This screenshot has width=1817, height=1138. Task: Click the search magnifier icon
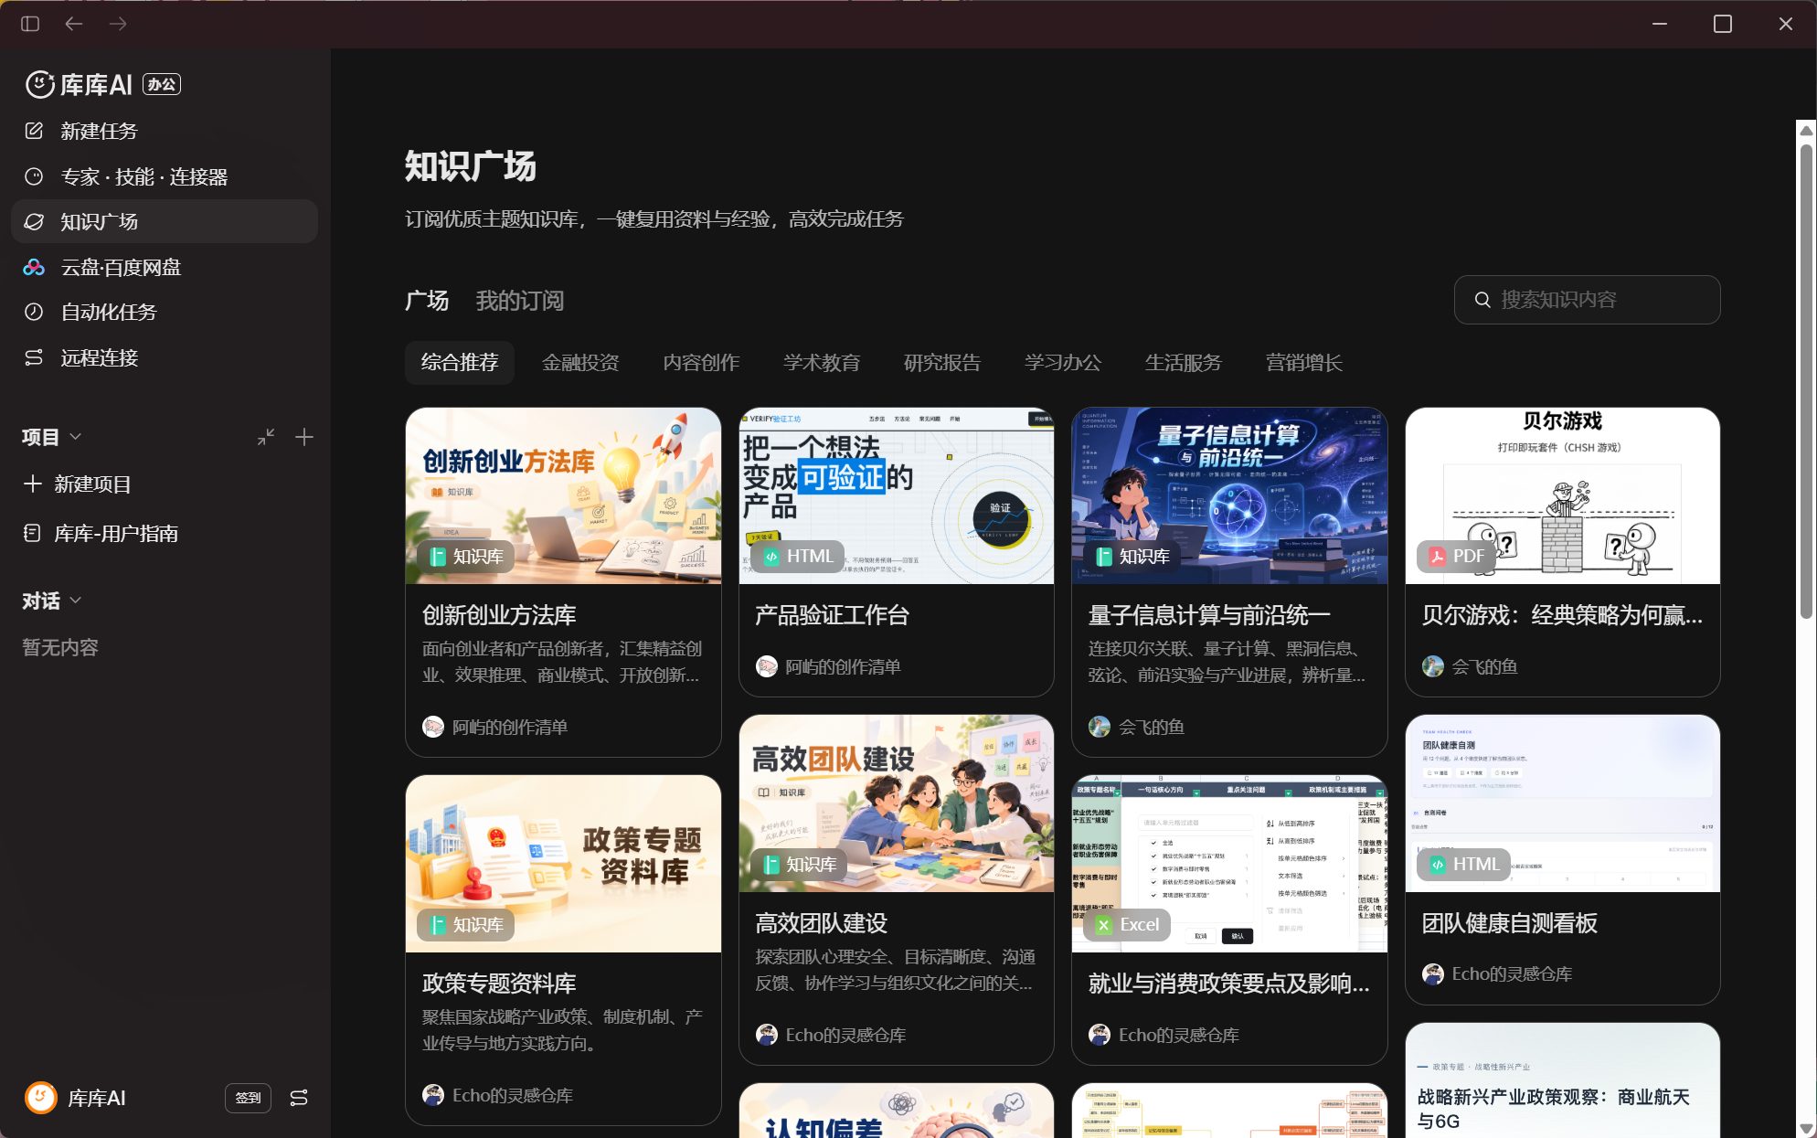(1482, 300)
